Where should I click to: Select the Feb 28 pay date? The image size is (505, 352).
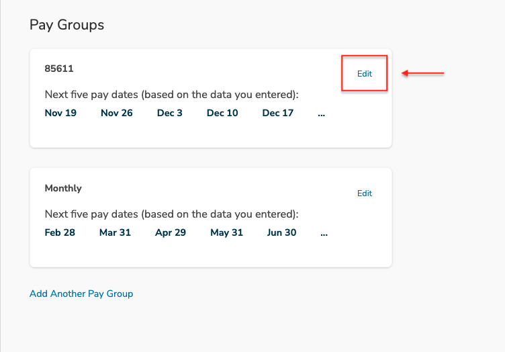point(60,232)
